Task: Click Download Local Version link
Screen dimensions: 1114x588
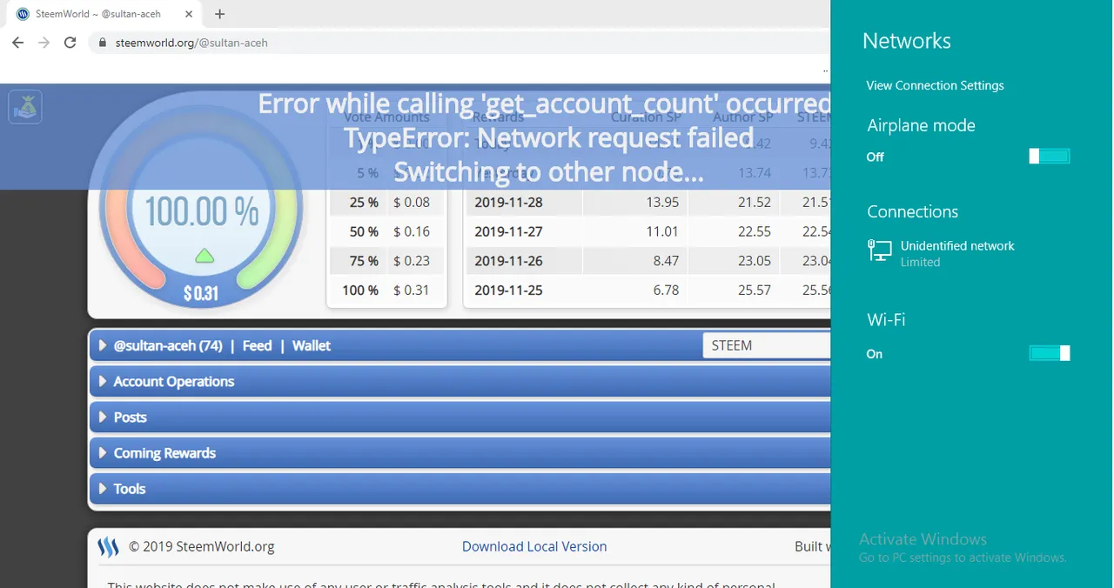Action: click(x=534, y=546)
